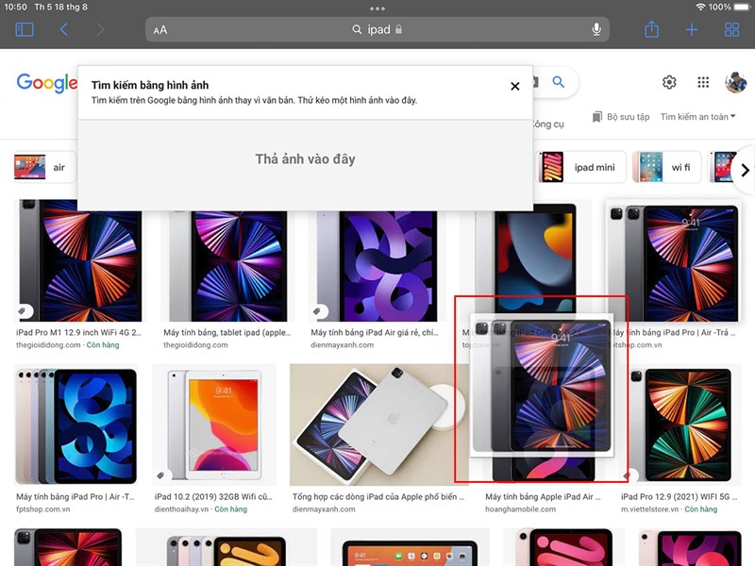Start voice search with the microphone icon

tap(596, 29)
